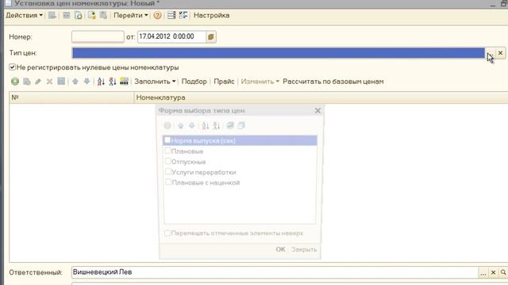Check Норма выпуска (сек) price type
508x285 pixels.
[x=167, y=140]
